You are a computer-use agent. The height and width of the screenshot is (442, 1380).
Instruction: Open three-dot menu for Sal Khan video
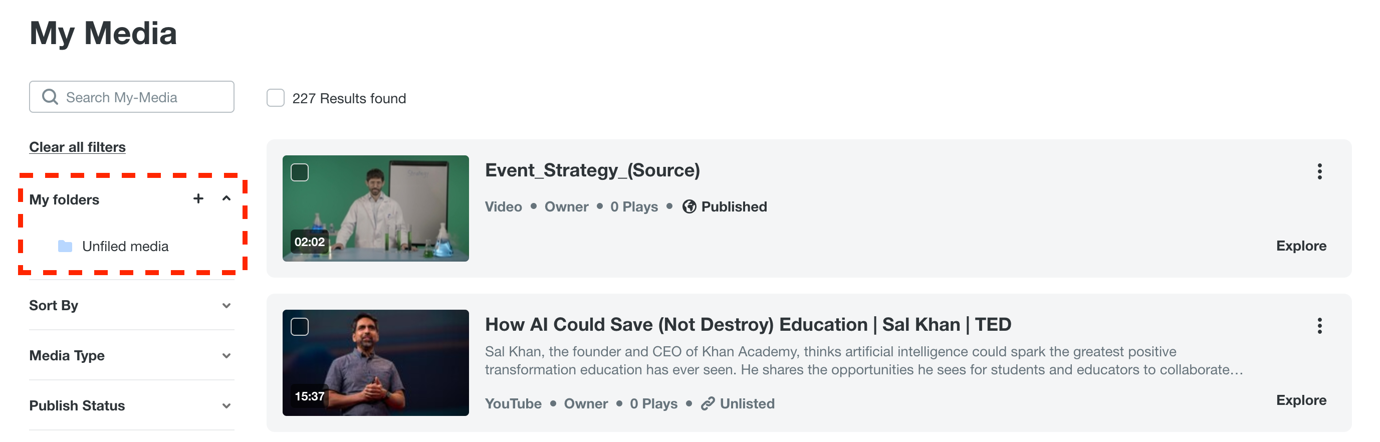click(x=1319, y=326)
